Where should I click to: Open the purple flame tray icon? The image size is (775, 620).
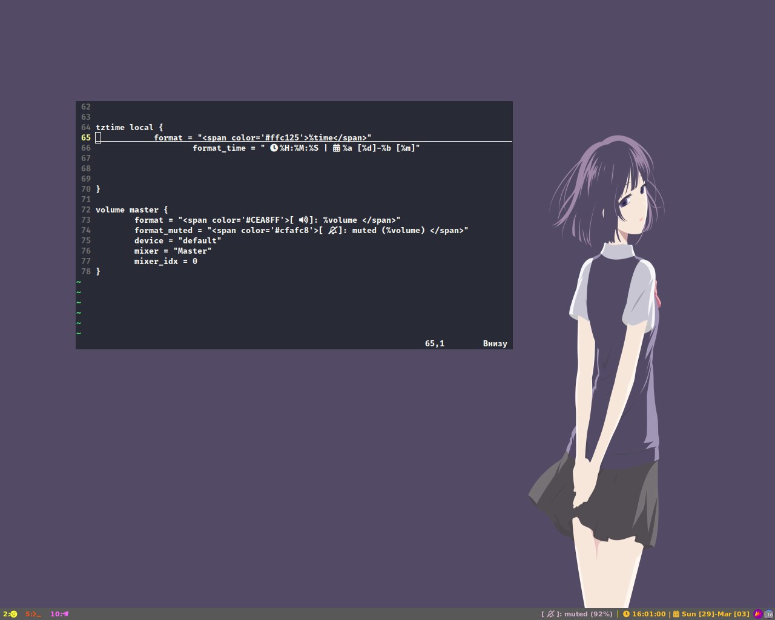click(x=758, y=614)
